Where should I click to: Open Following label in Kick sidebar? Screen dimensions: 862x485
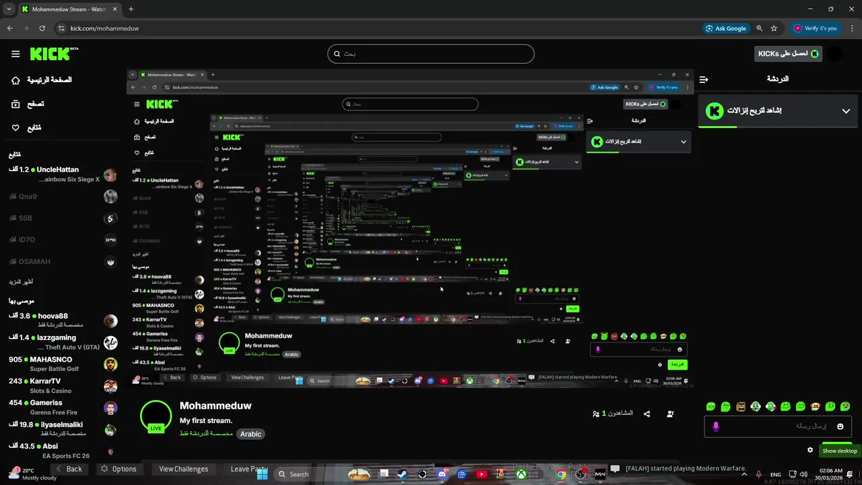tap(34, 128)
